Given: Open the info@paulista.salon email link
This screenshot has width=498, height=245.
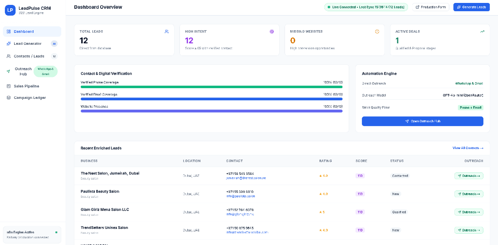Looking at the screenshot, I should point(240,196).
